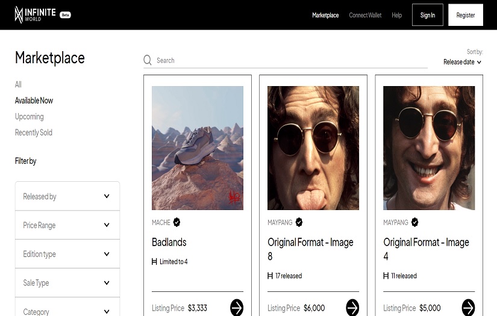Click verified badge on Original Format Image 4 card

(x=414, y=222)
